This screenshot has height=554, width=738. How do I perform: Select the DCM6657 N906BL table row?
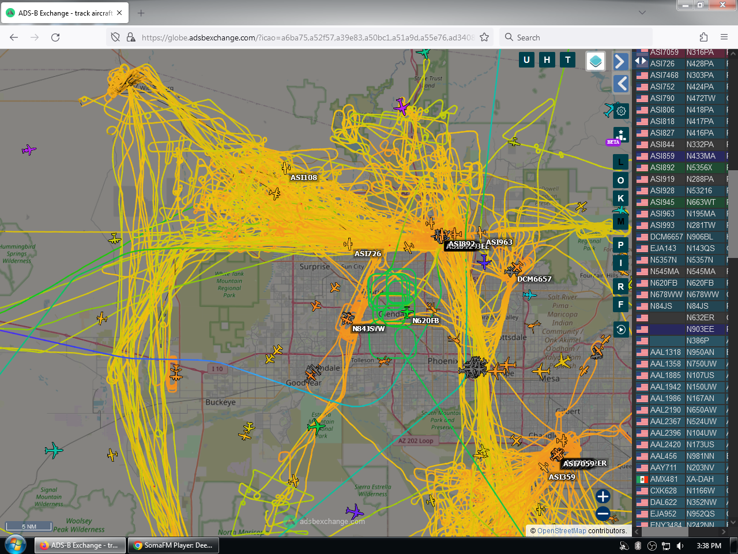click(681, 237)
